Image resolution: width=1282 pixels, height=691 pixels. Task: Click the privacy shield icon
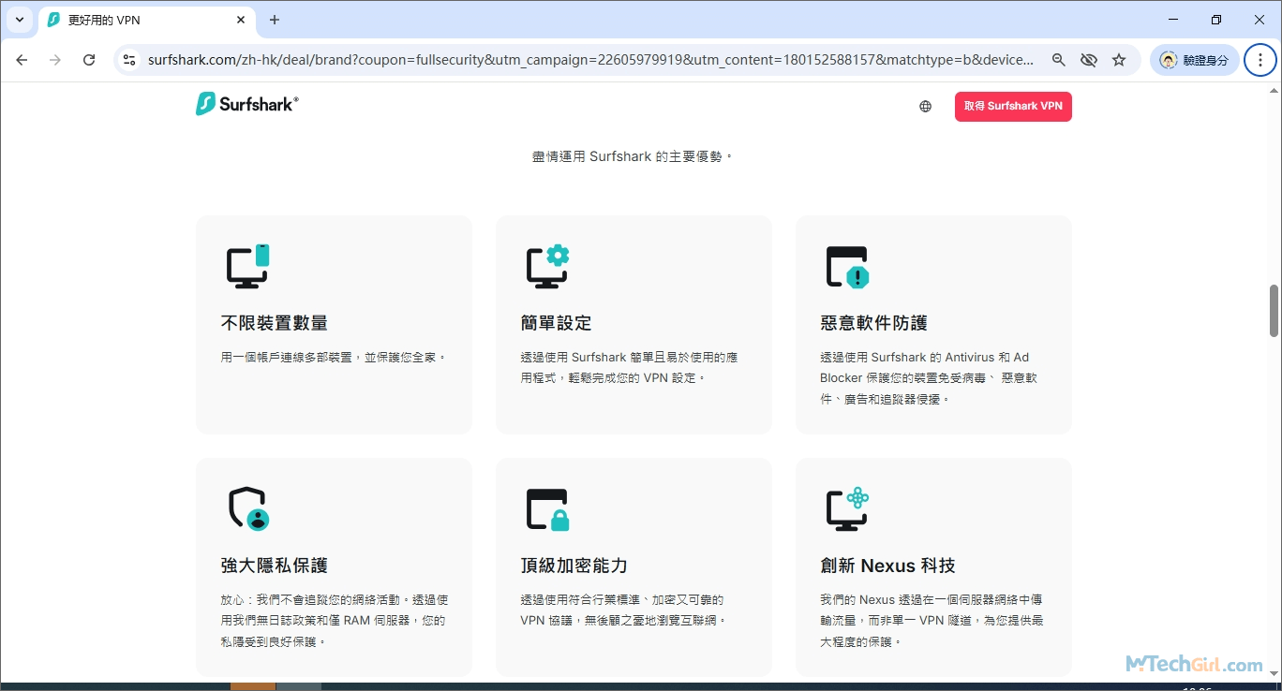point(248,508)
